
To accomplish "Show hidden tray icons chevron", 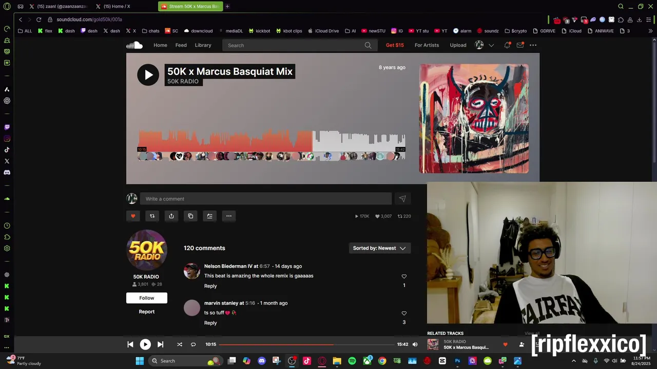I will [x=573, y=361].
